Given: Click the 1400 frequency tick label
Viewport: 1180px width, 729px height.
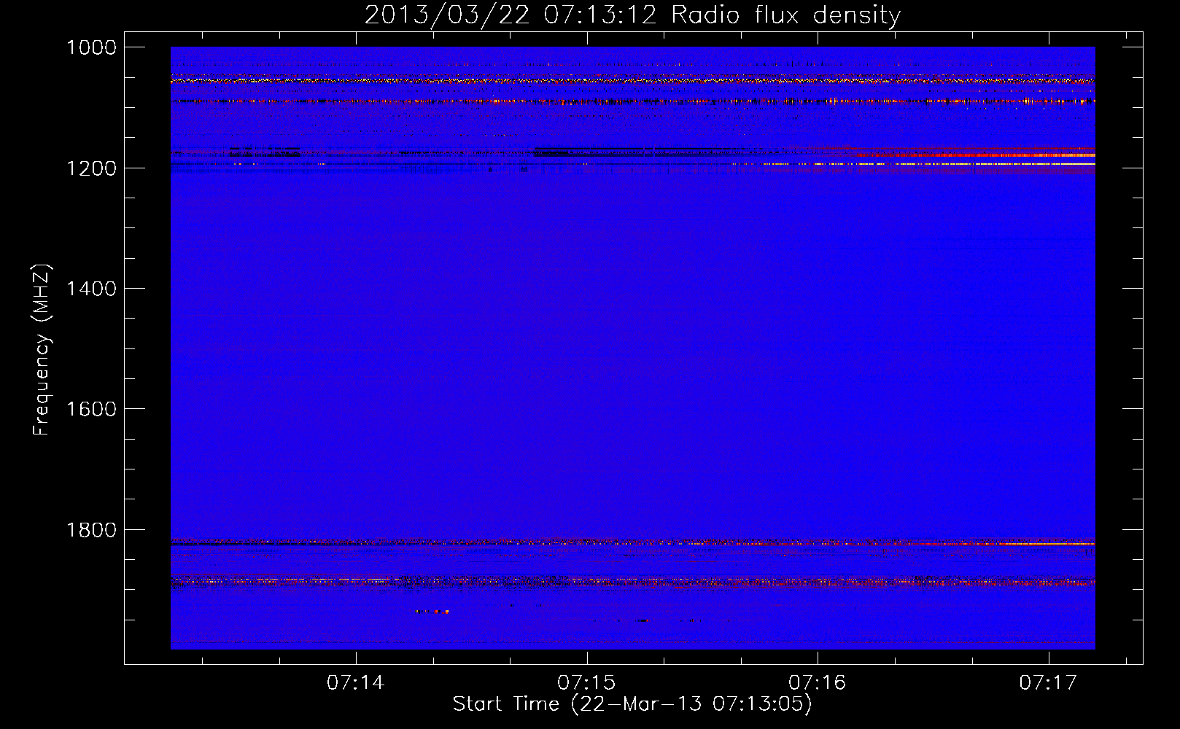Looking at the screenshot, I should click(x=91, y=289).
